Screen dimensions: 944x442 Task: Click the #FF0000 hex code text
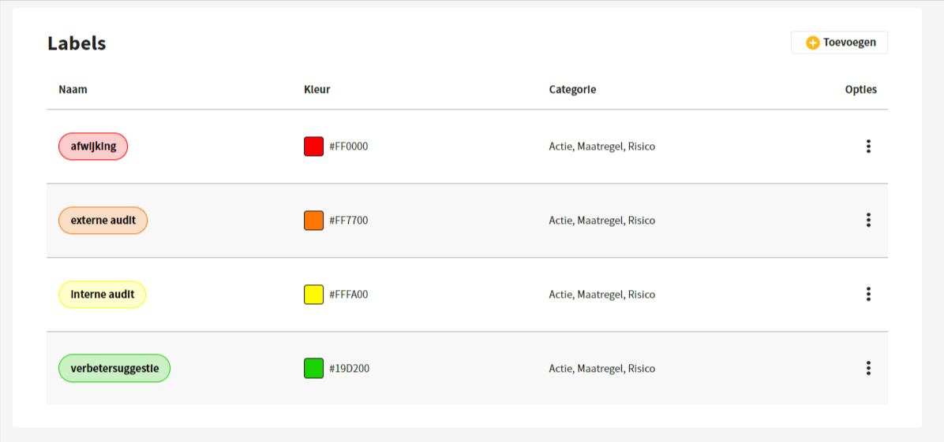coord(349,146)
